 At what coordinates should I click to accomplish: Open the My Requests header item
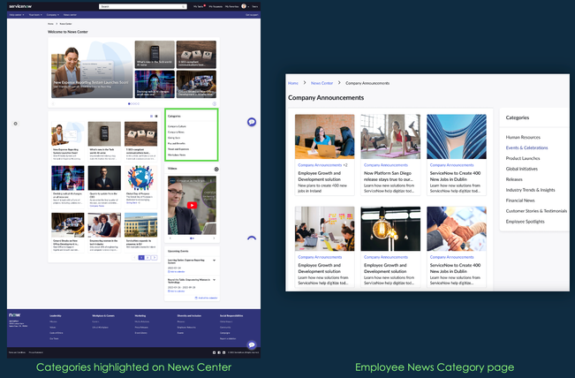coord(216,6)
